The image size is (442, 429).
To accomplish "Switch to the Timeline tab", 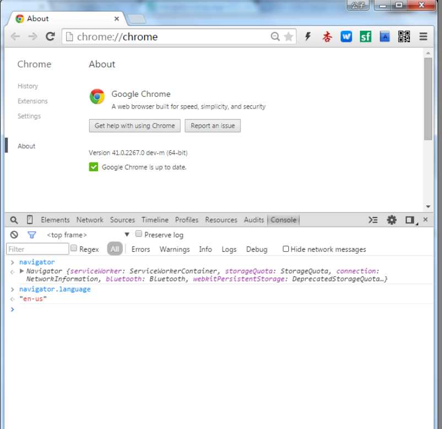I will [155, 220].
